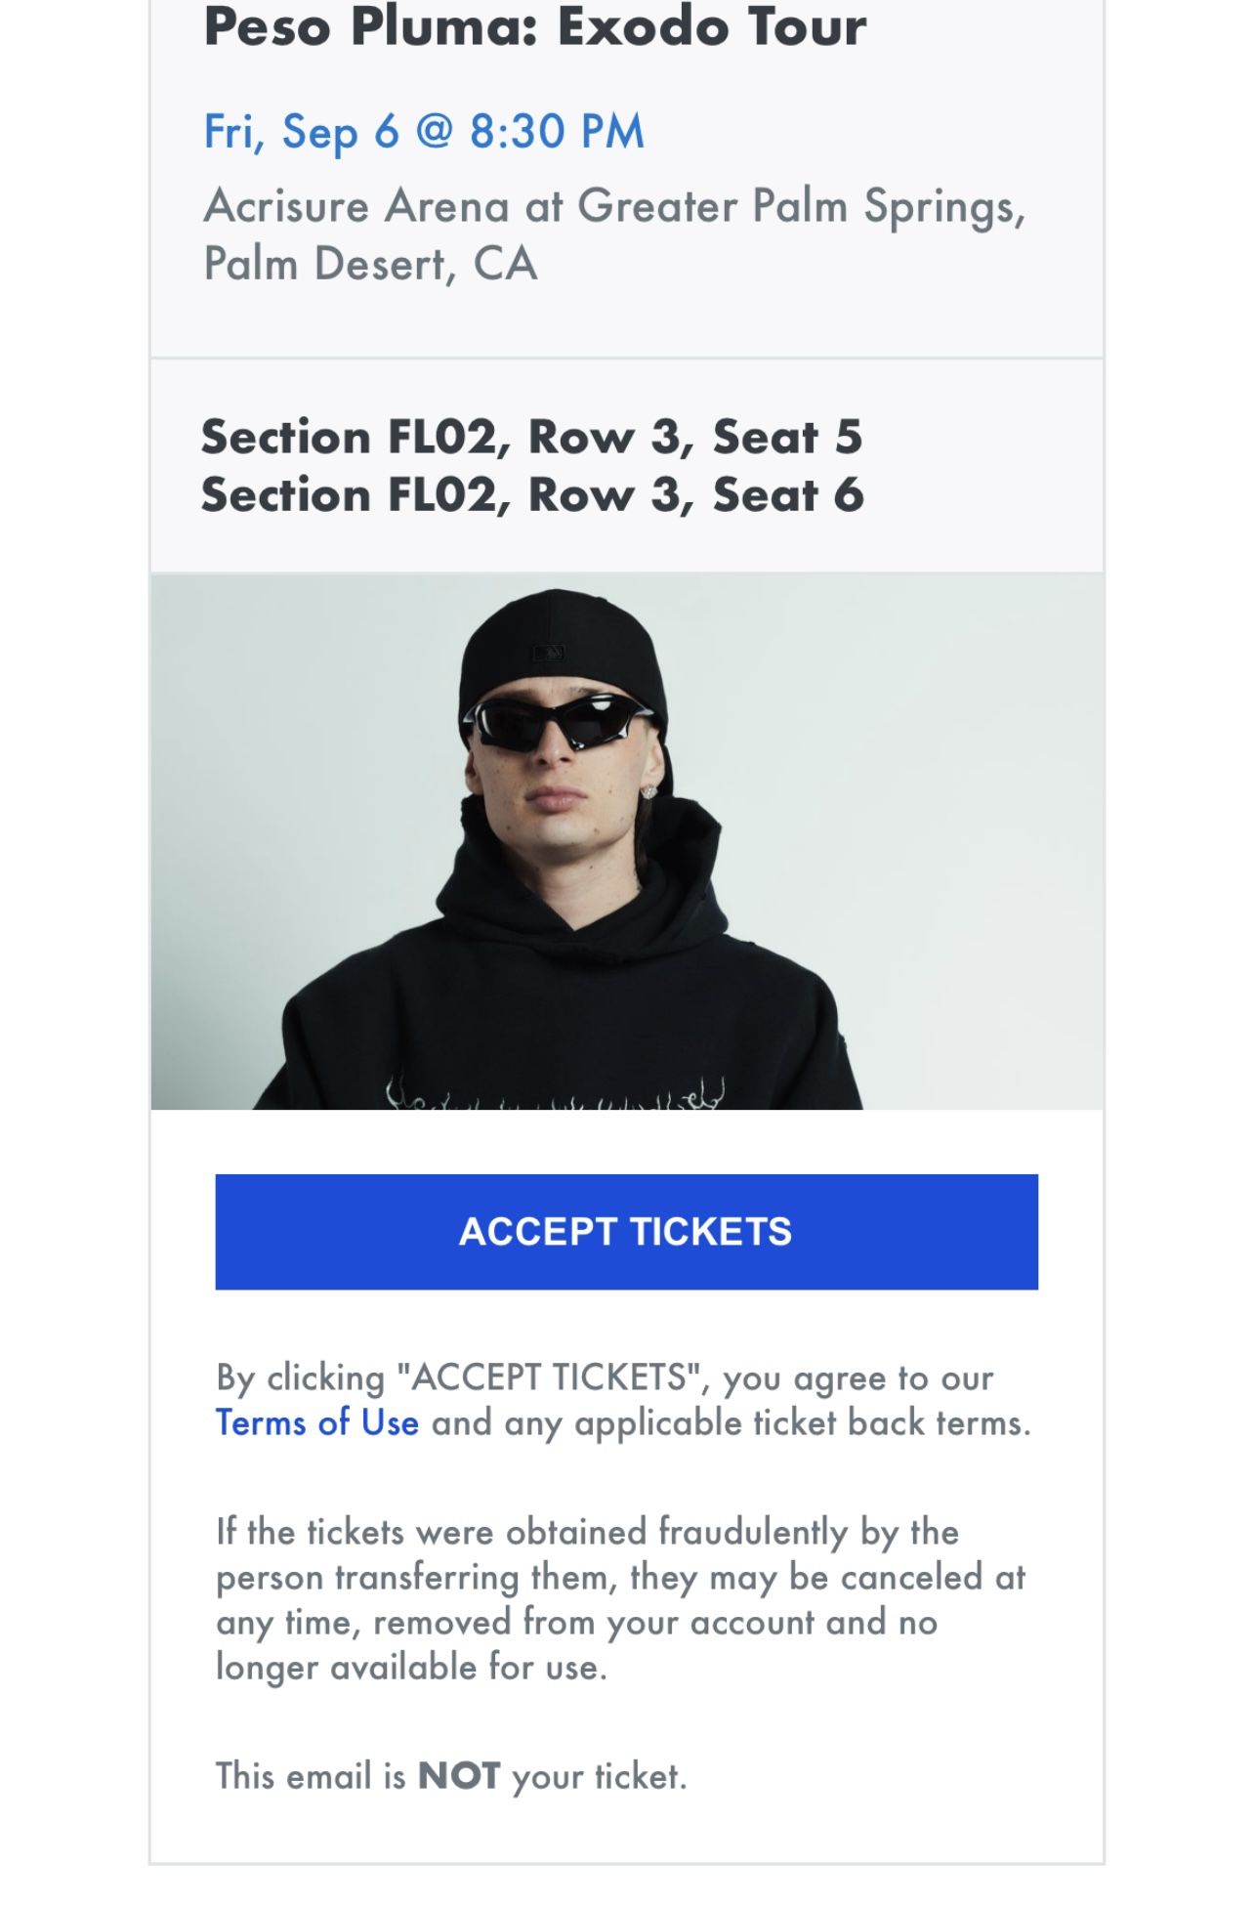Click the Palm Desert, CA location text
The height and width of the screenshot is (1907, 1254).
click(370, 264)
